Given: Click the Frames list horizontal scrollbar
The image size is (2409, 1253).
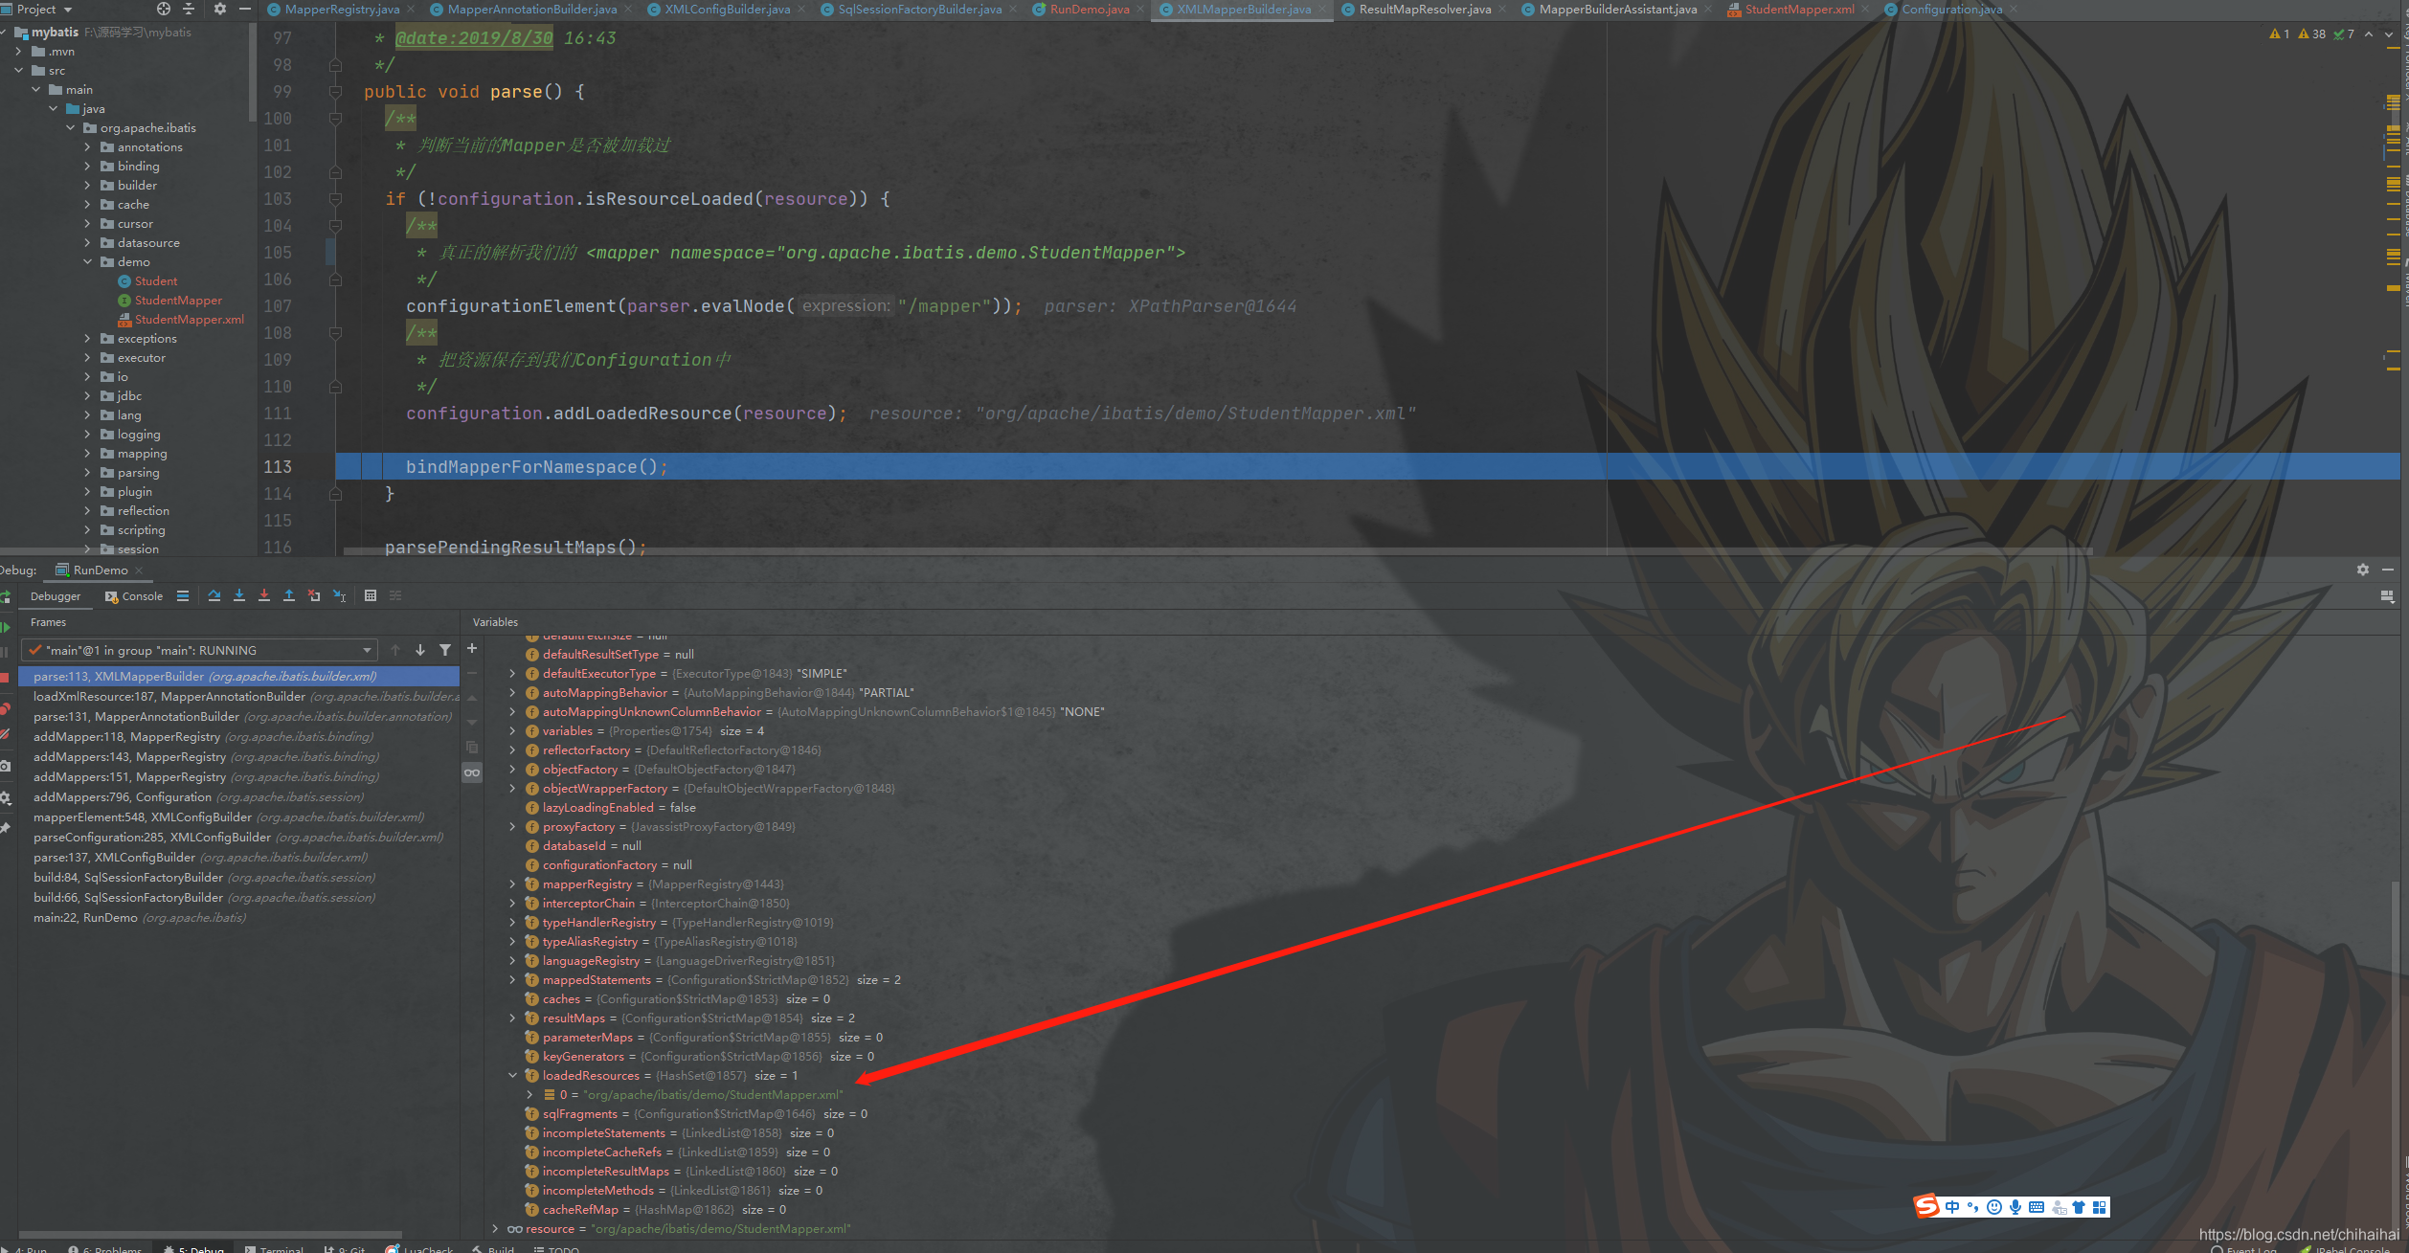Looking at the screenshot, I should point(210,1234).
